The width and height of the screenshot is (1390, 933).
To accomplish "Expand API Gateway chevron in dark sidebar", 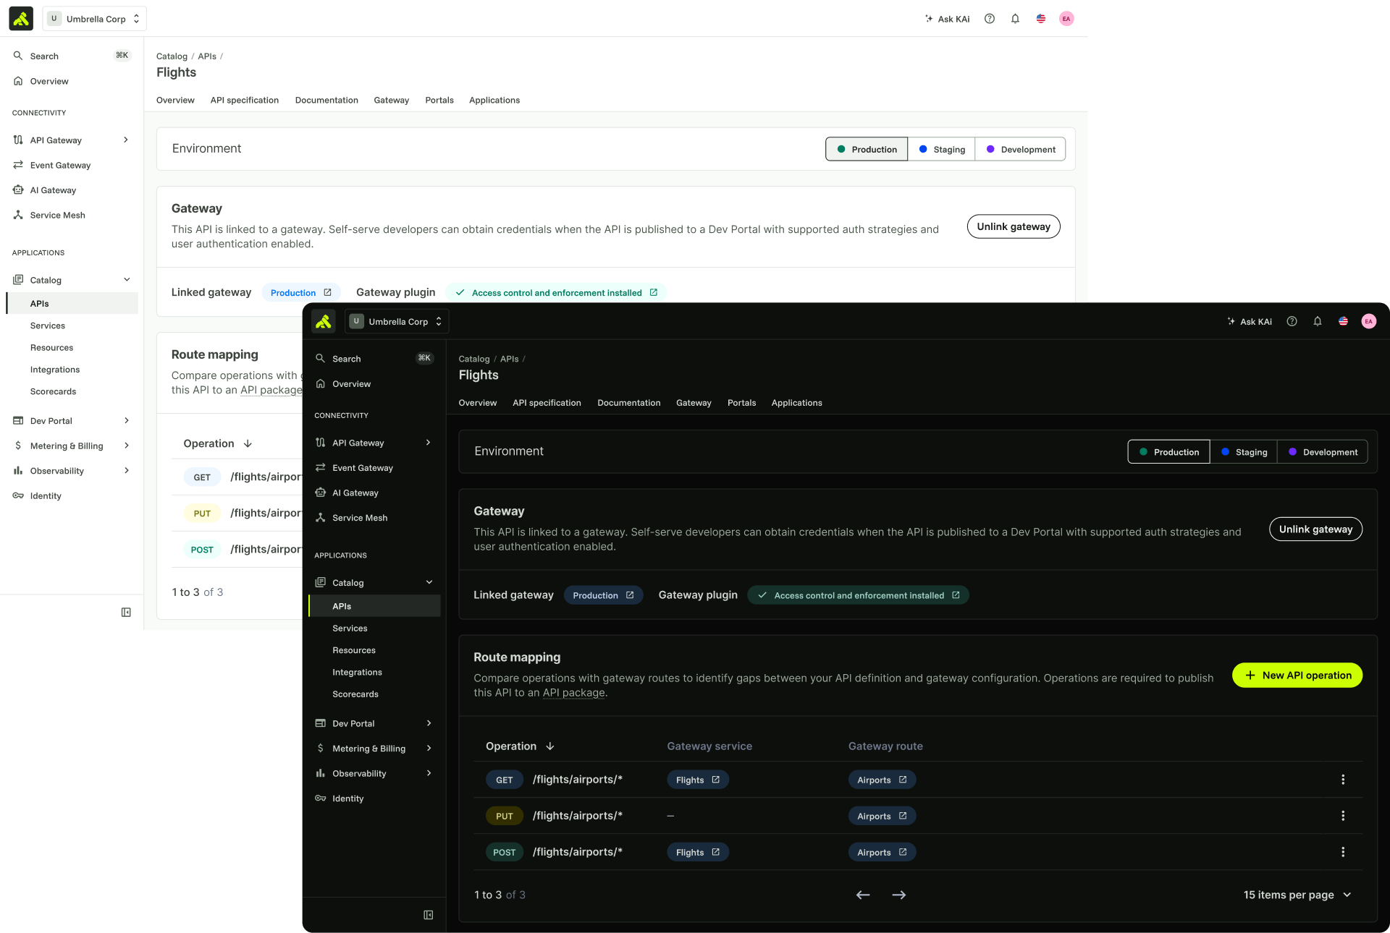I will (429, 443).
